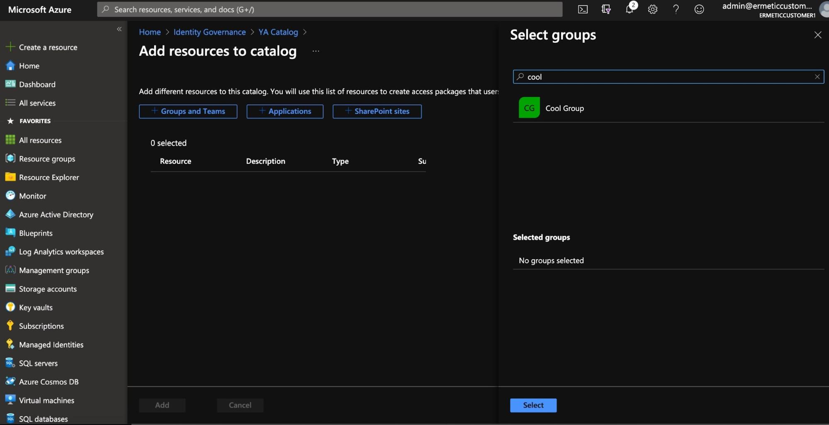Click the Create a resource plus icon
This screenshot has width=829, height=425.
10,47
